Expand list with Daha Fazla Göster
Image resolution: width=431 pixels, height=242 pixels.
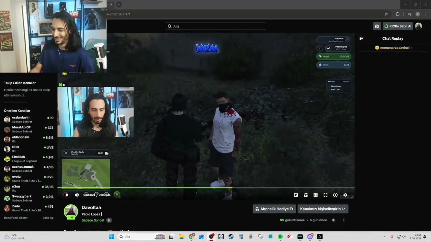point(16,218)
